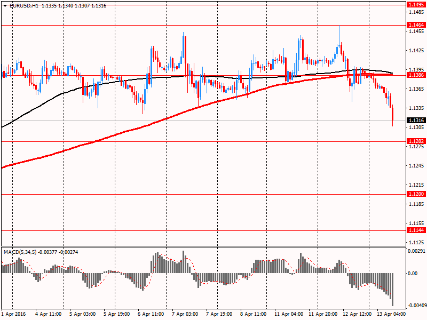Screen dimensions: 427x320
Task: Click the 11 Apr 20:00 time label
Action: [322, 314]
